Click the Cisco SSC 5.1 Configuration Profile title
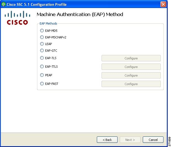The image size is (171, 147). click(37, 4)
